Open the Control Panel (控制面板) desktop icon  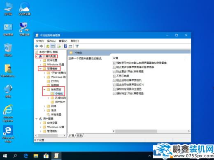(x=8, y=30)
